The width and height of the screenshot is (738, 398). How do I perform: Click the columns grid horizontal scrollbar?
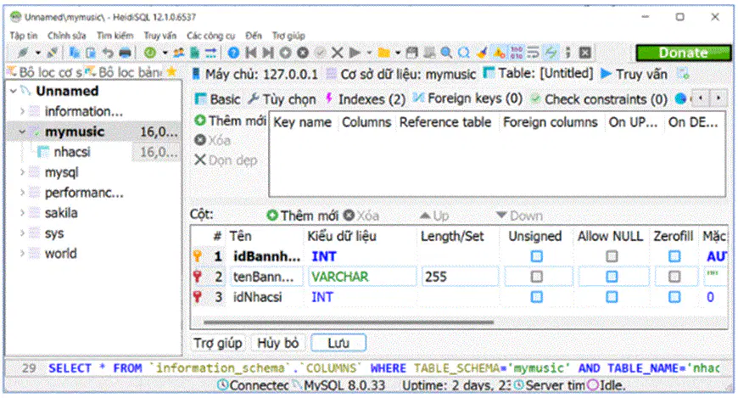(x=349, y=322)
